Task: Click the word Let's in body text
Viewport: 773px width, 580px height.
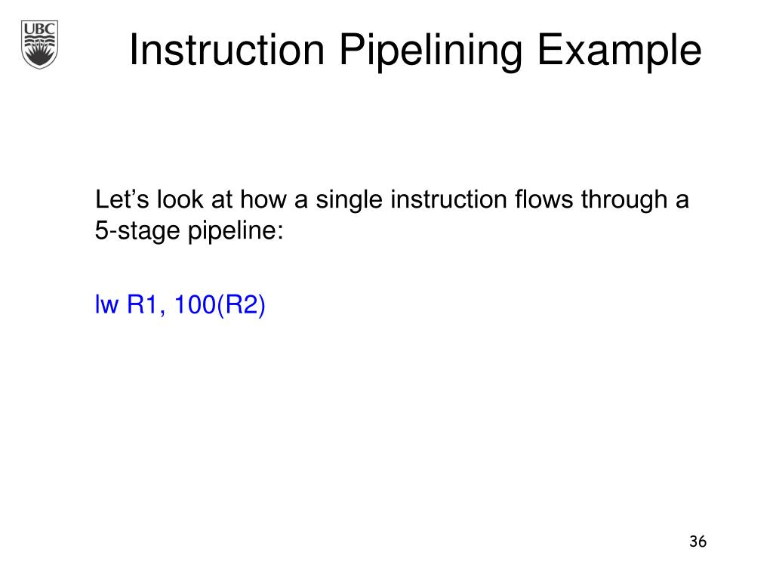Action: coord(122,199)
